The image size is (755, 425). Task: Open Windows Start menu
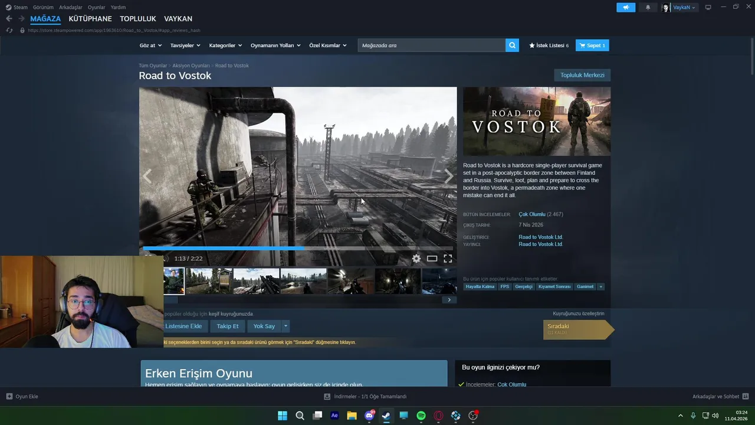coord(283,416)
